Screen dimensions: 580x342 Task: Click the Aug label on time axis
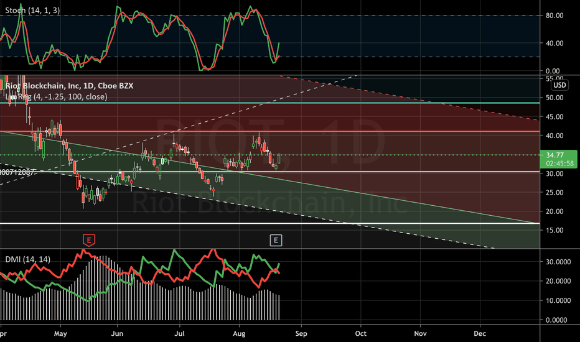[239, 333]
